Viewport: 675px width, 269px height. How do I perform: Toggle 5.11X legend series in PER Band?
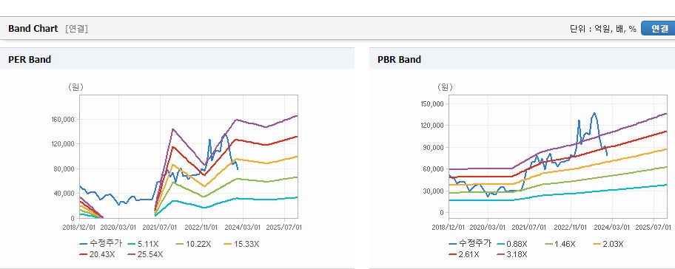pyautogui.click(x=144, y=244)
